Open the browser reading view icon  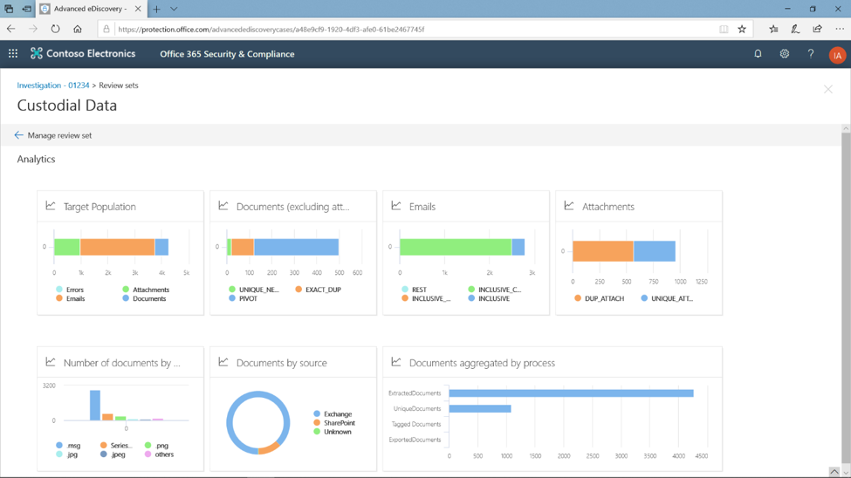[723, 29]
